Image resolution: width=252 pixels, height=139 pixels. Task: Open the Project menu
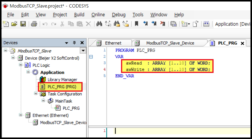click(60, 15)
